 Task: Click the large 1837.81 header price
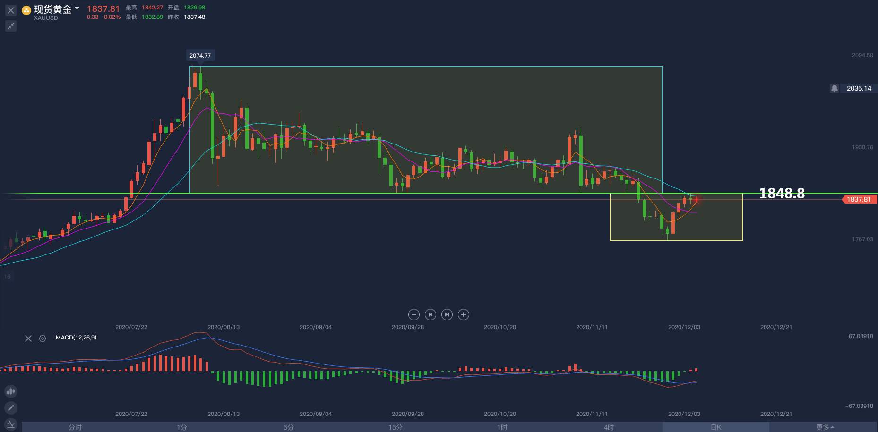pos(103,8)
